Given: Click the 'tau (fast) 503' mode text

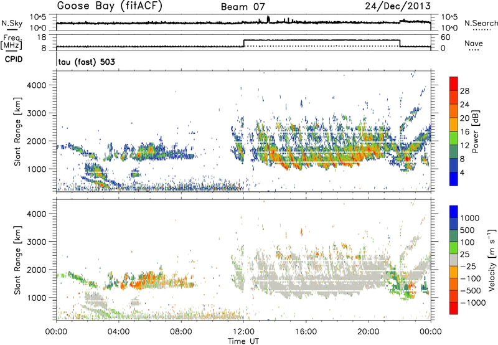Looking at the screenshot, I should [x=87, y=62].
